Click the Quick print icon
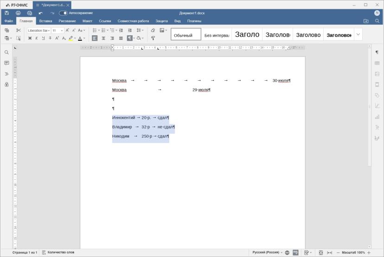 click(x=30, y=13)
